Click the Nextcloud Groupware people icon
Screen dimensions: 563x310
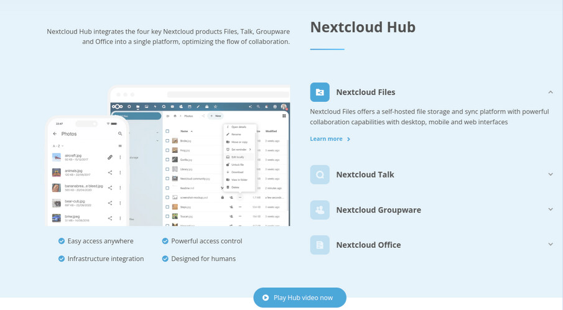click(320, 210)
